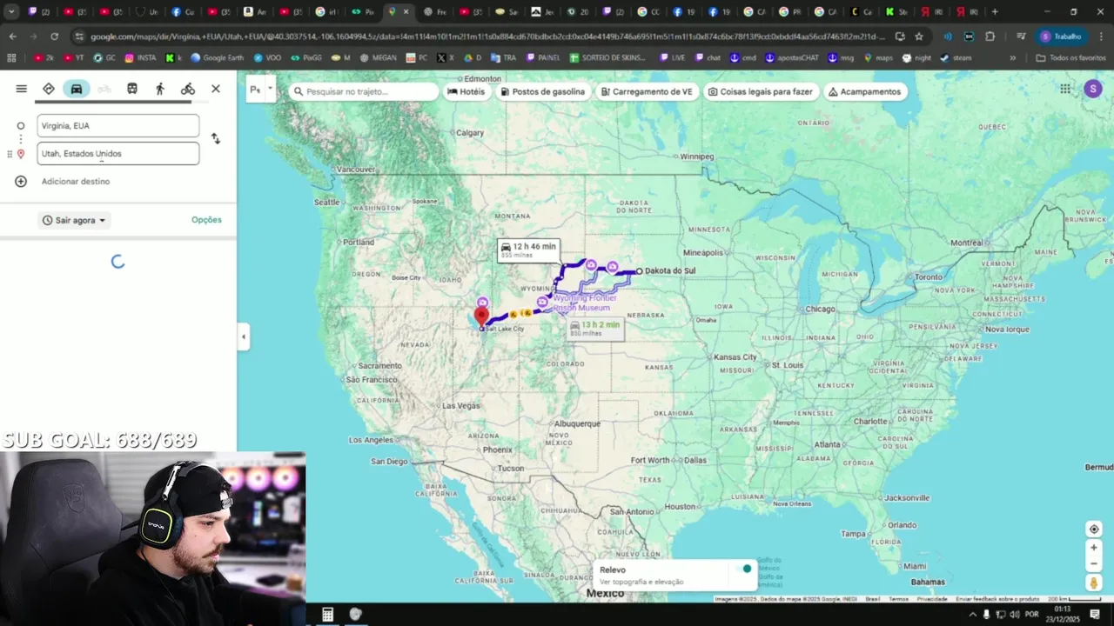Viewport: 1114px width, 626px height.
Task: Open the Google Maps hamburger menu
Action: point(21,89)
